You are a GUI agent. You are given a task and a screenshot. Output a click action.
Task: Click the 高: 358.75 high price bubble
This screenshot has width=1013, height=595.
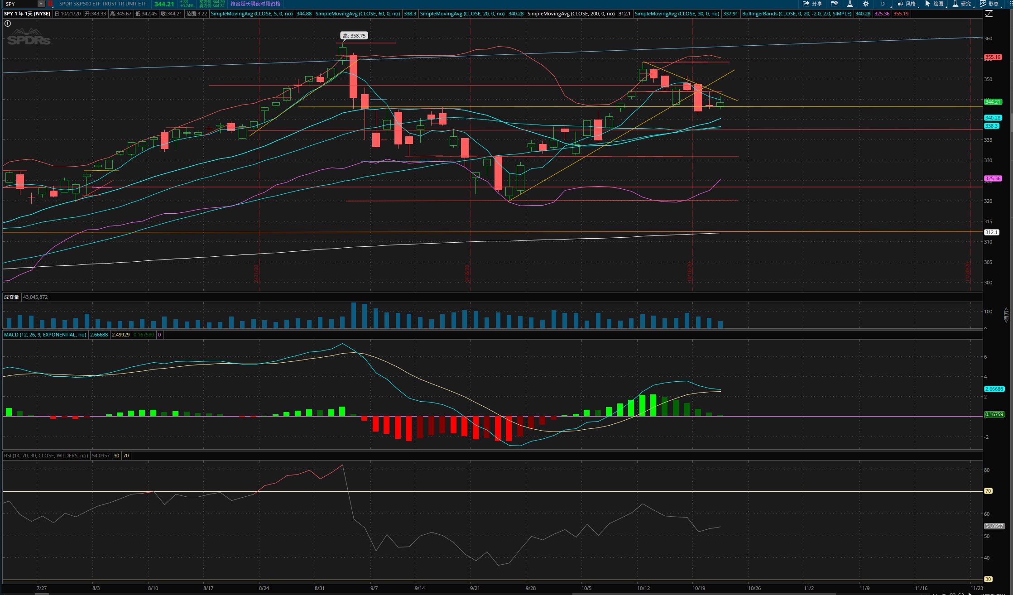click(x=354, y=36)
